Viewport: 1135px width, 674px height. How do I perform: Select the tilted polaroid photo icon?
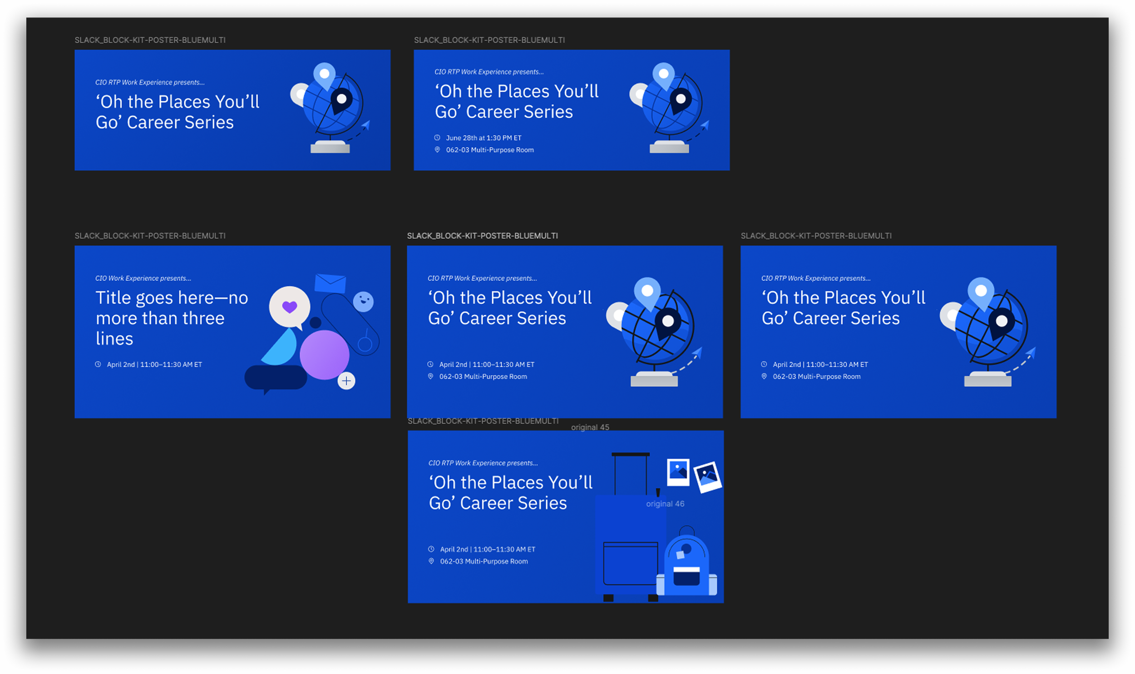[708, 476]
